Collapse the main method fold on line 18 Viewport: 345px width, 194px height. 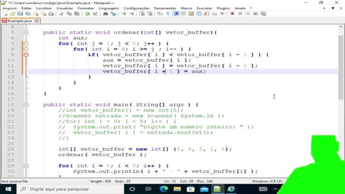coord(26,105)
